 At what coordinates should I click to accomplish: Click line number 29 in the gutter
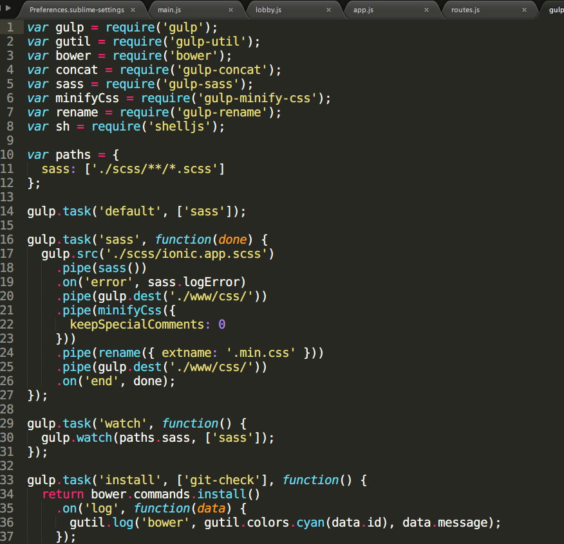[x=7, y=423]
